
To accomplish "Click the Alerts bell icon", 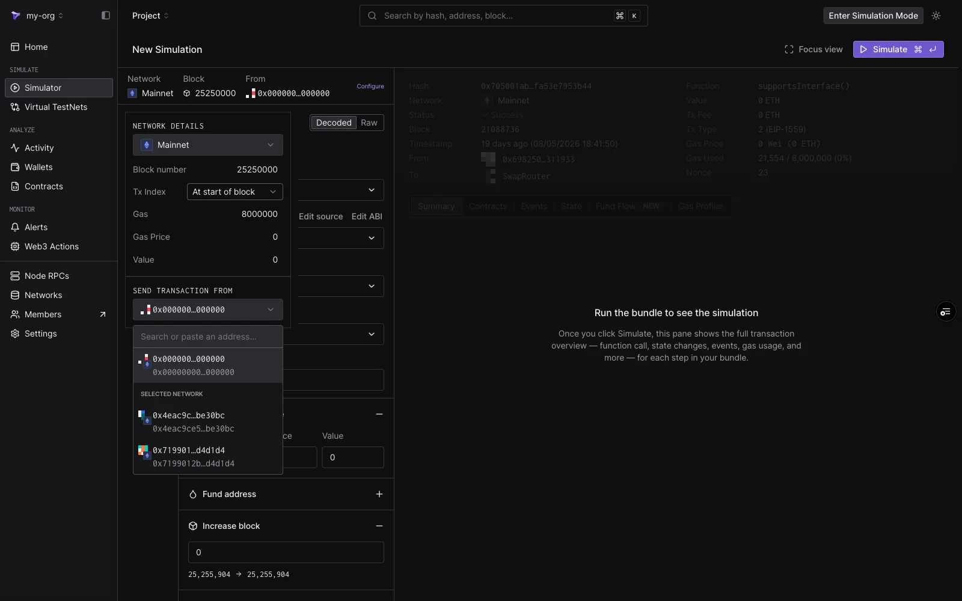I will pyautogui.click(x=15, y=227).
